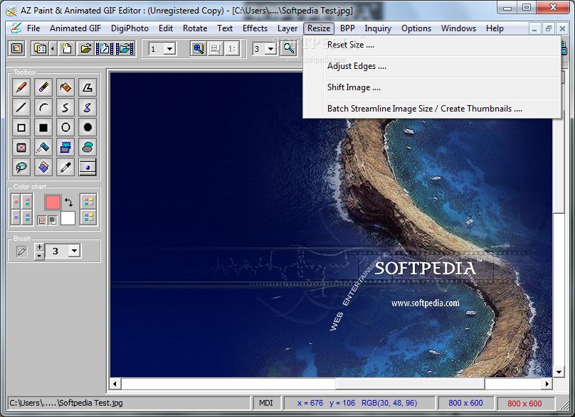Click the new animation filmstrip icon
The width and height of the screenshot is (575, 417).
coord(105,48)
